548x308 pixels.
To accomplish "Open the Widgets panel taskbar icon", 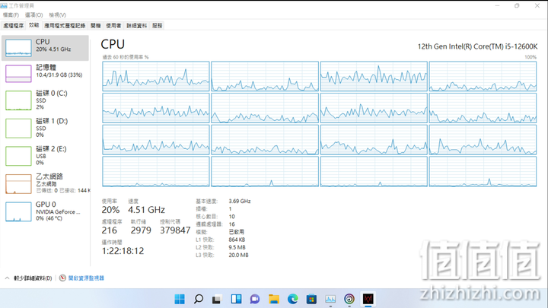I will pyautogui.click(x=236, y=299).
